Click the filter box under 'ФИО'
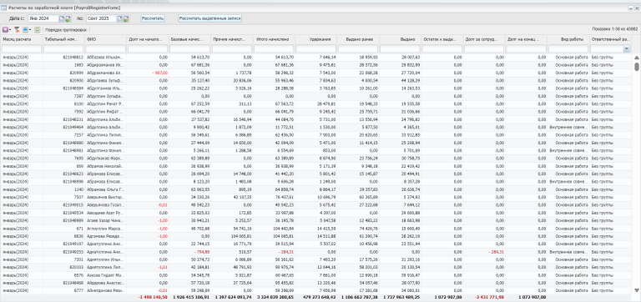The width and height of the screenshot is (641, 302). point(105,48)
